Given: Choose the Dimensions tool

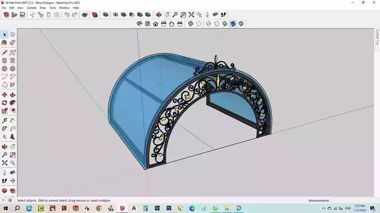Looking at the screenshot, I should coord(12,121).
